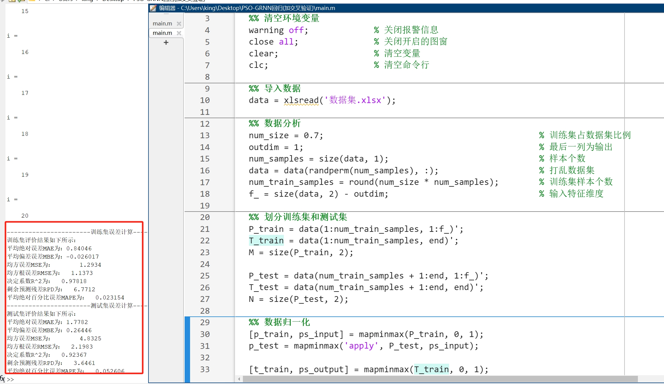This screenshot has width=664, height=384.
Task: Open a new editor tab with plus button
Action: click(166, 43)
